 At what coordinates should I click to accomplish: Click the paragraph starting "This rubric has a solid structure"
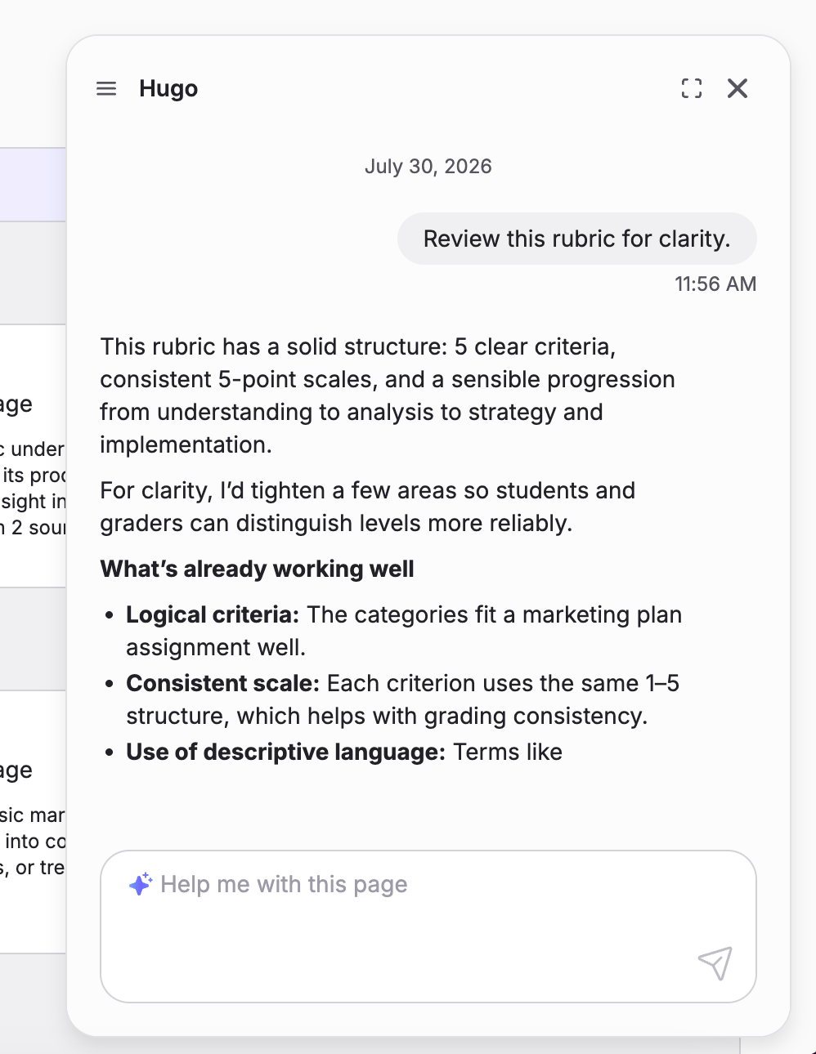388,395
